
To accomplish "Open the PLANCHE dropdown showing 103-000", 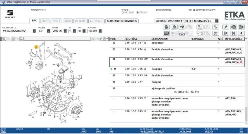I will (100, 31).
